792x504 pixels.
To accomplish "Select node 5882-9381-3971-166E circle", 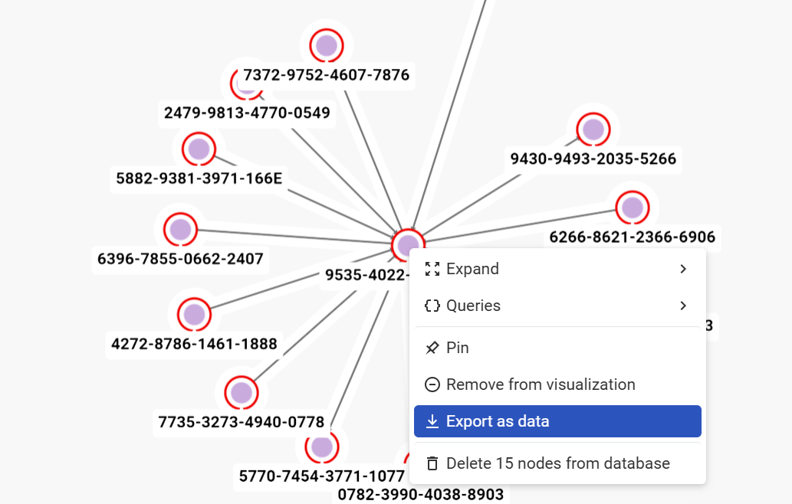I will click(199, 149).
